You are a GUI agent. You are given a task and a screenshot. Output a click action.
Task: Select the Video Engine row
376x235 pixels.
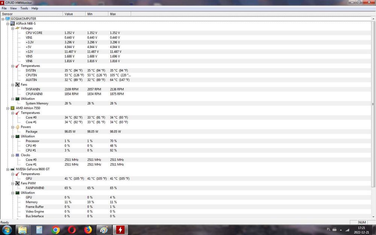pyautogui.click(x=186, y=211)
